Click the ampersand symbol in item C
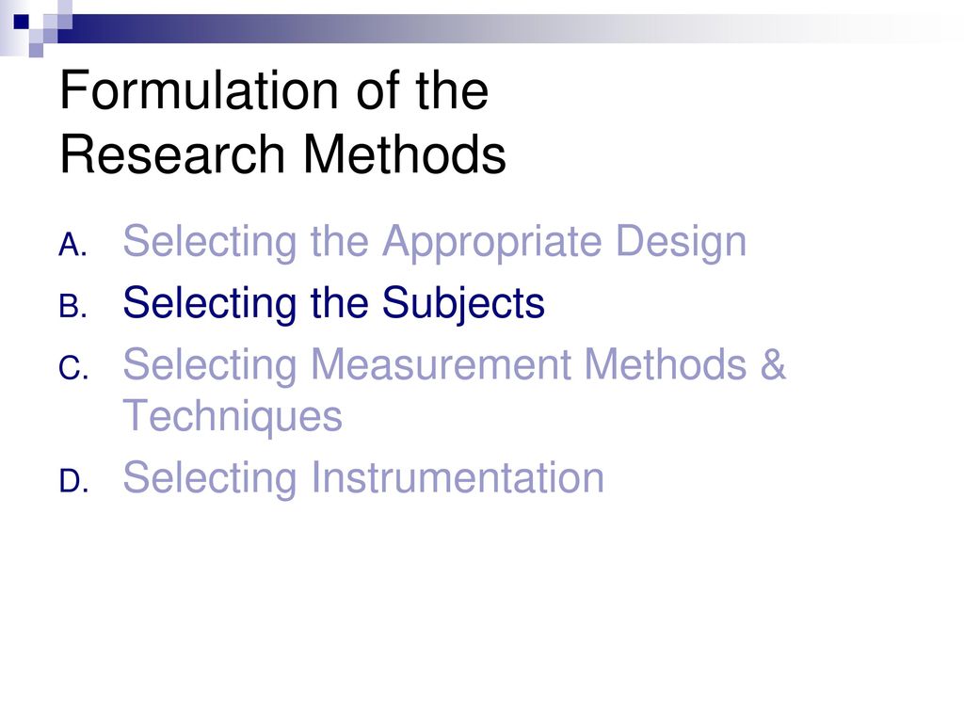This screenshot has width=964, height=723. [x=774, y=365]
